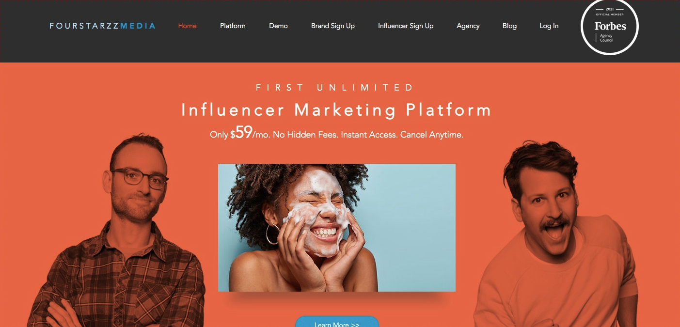
Task: Select Influencer Sign Up in navigation
Action: [406, 26]
